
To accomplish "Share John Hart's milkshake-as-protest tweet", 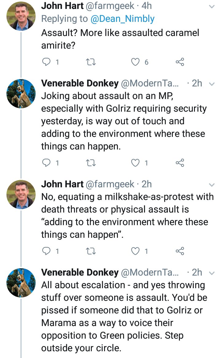I will 180,251.
